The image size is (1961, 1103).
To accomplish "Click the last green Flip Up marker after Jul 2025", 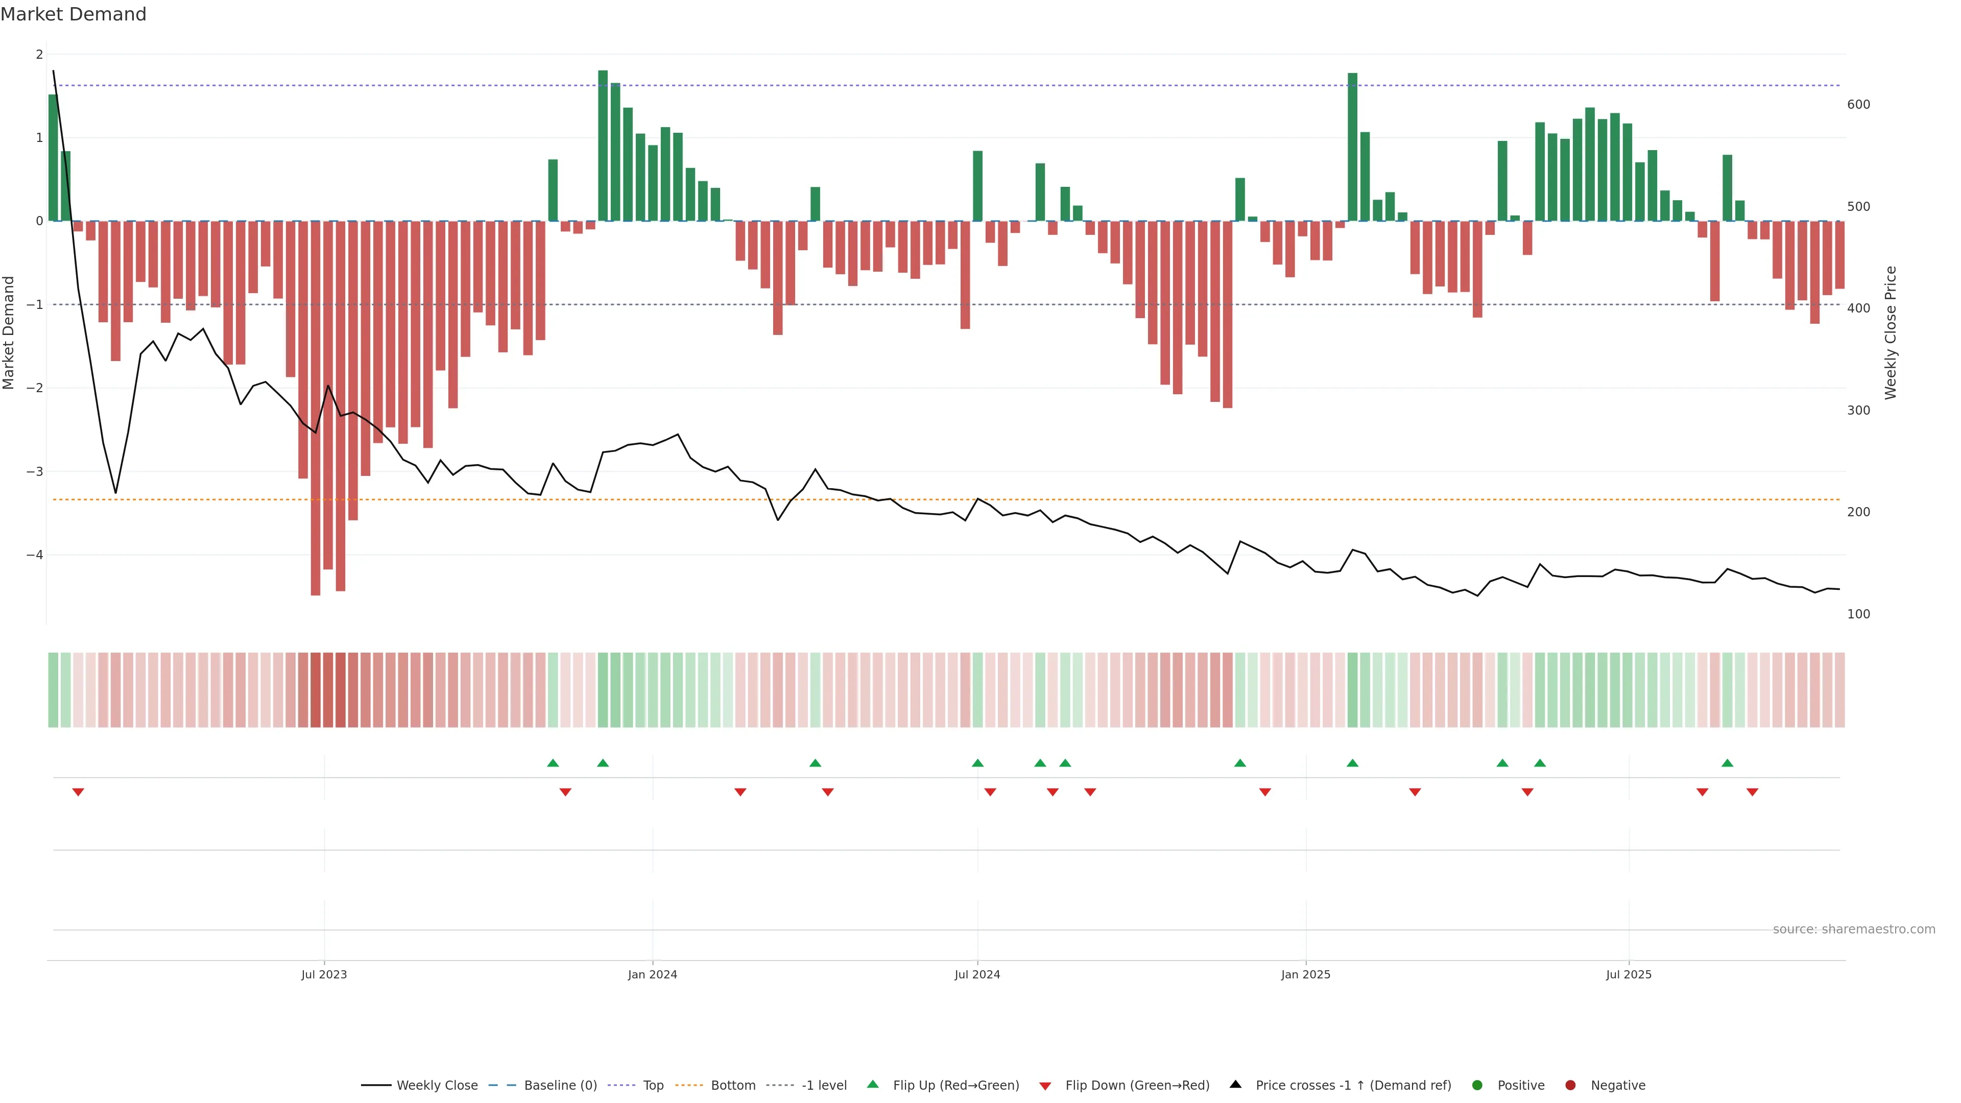I will (x=1727, y=763).
